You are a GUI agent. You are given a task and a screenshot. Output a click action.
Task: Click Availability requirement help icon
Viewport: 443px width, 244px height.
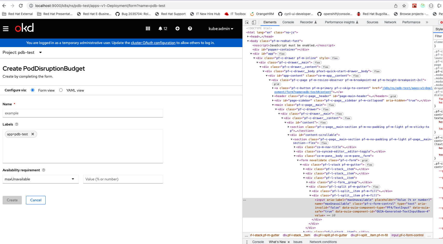click(x=44, y=170)
